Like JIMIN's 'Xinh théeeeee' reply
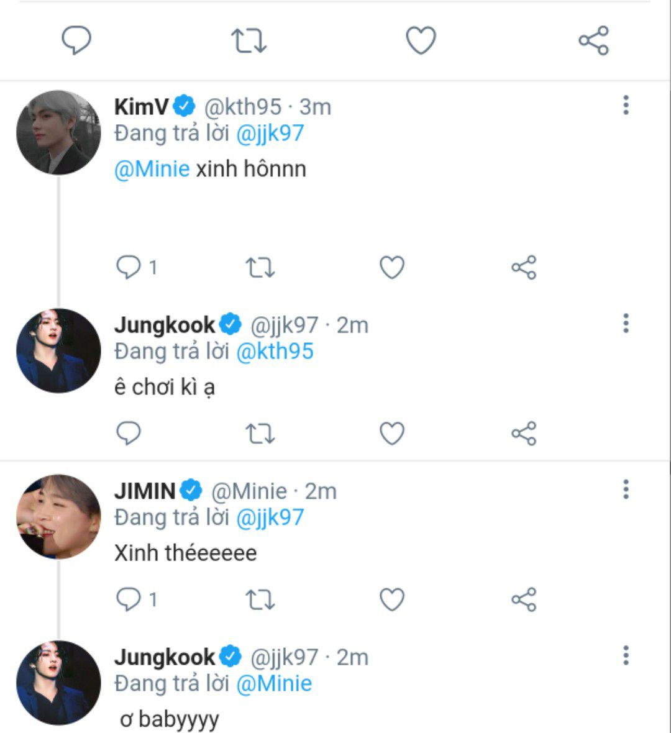Image resolution: width=671 pixels, height=733 pixels. click(x=392, y=599)
